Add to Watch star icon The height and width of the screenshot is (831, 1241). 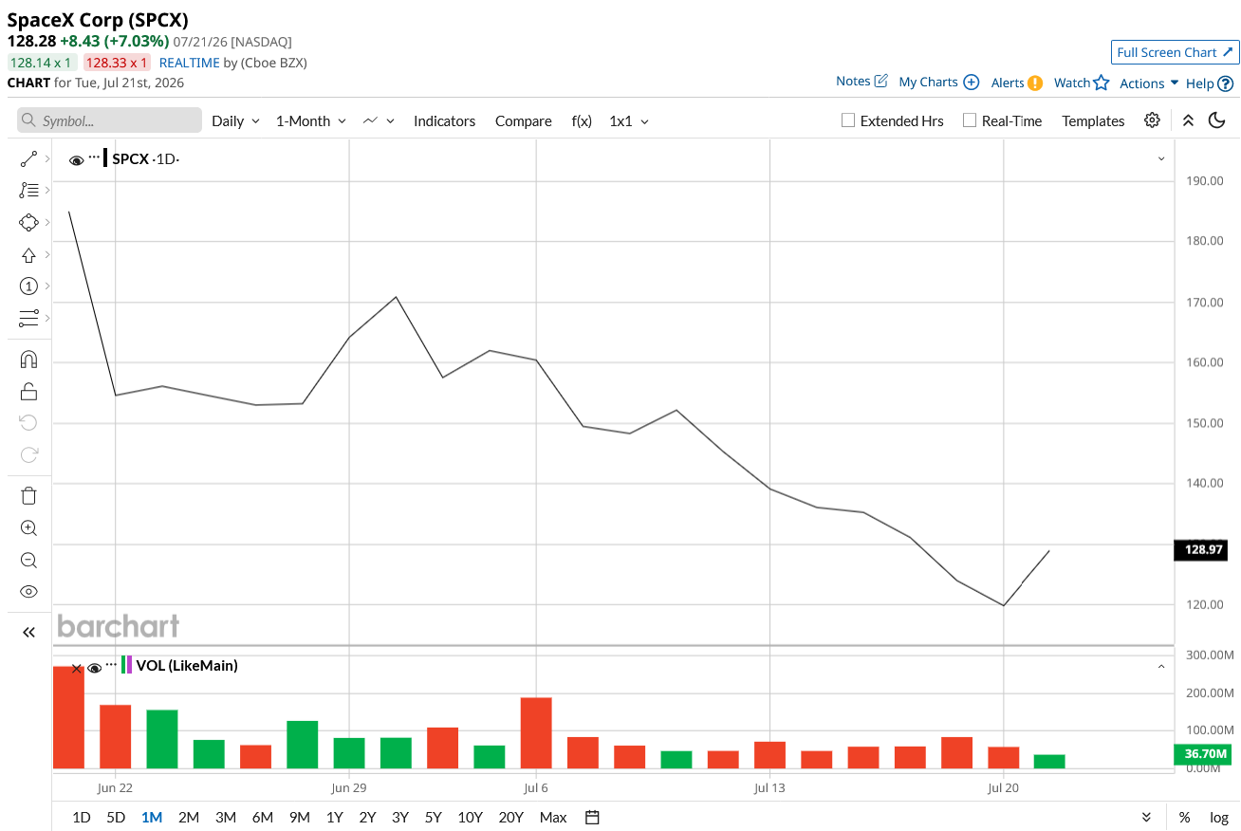click(x=1102, y=83)
